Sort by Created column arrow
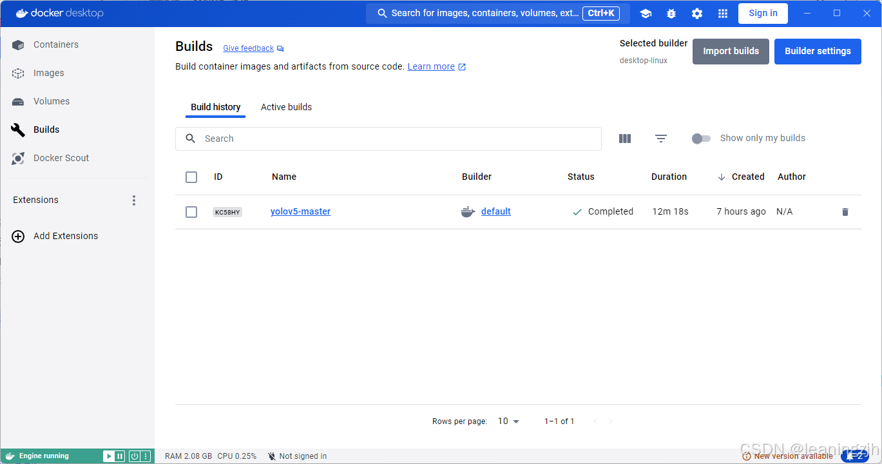The width and height of the screenshot is (882, 464). click(721, 177)
